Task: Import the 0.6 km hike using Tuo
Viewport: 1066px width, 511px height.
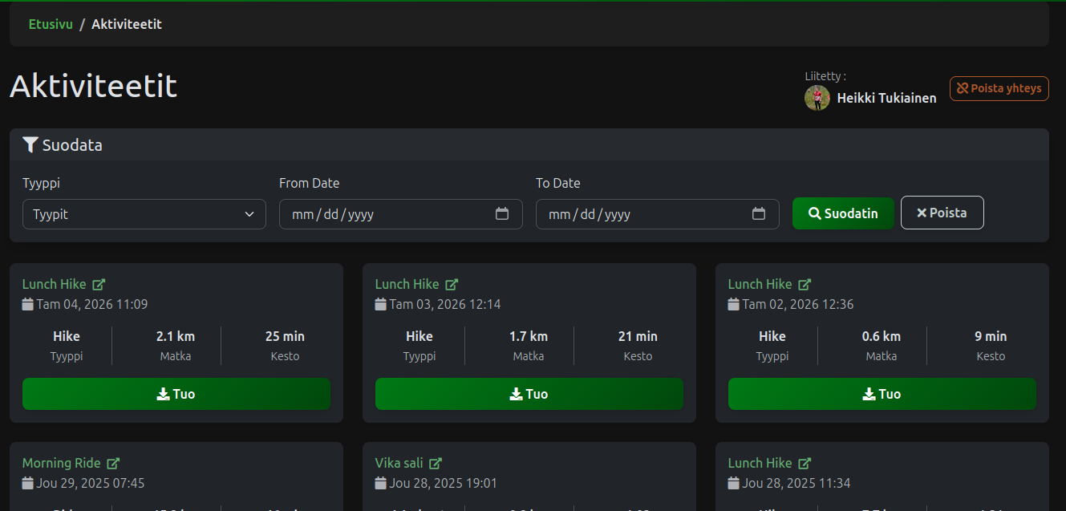Action: 882,394
